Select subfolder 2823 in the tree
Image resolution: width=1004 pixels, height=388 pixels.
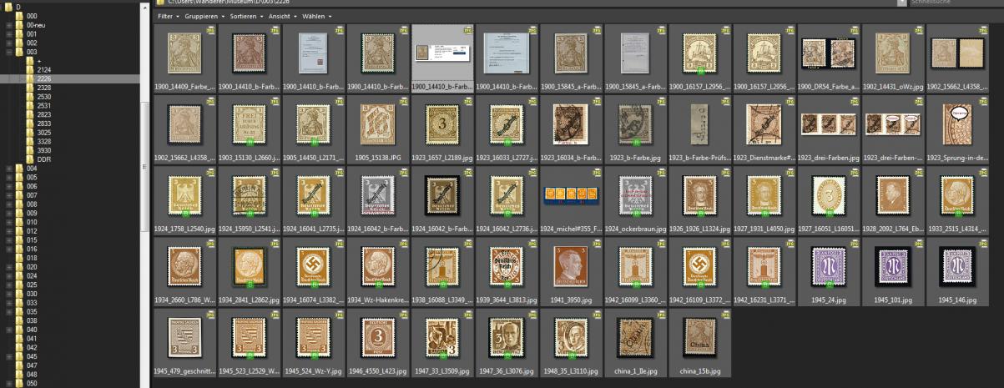[38, 114]
